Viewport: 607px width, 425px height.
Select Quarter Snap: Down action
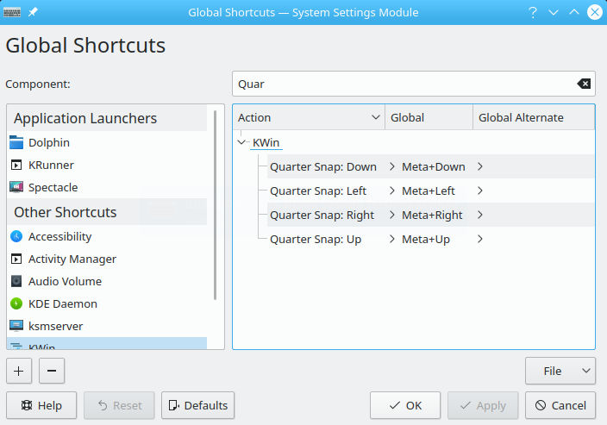coord(323,167)
